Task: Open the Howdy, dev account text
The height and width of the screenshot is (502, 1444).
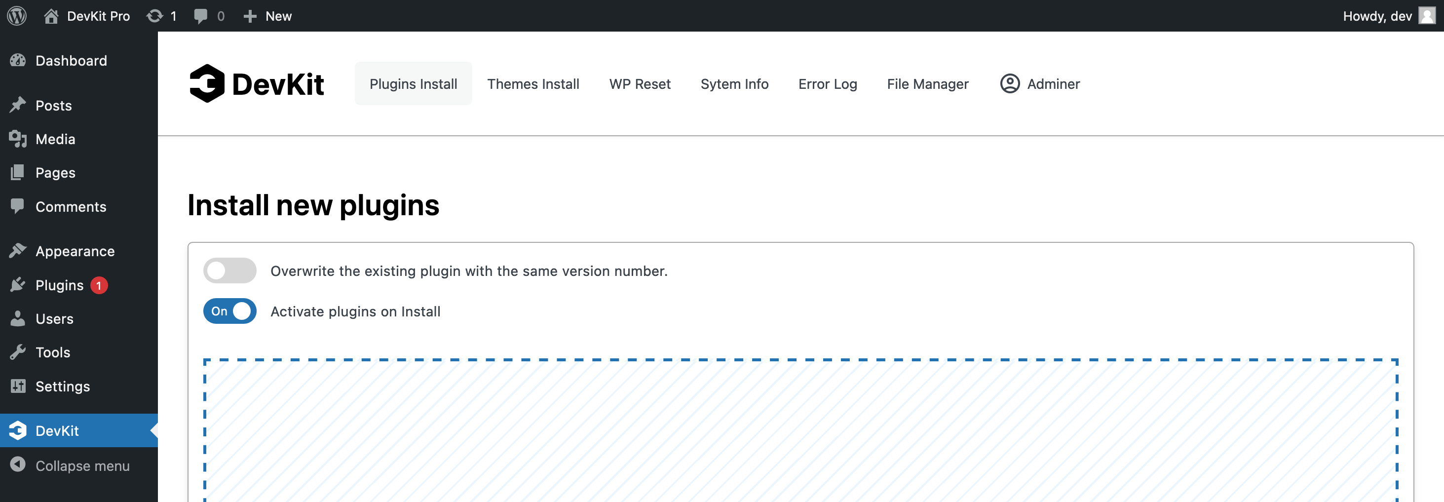Action: click(x=1377, y=16)
